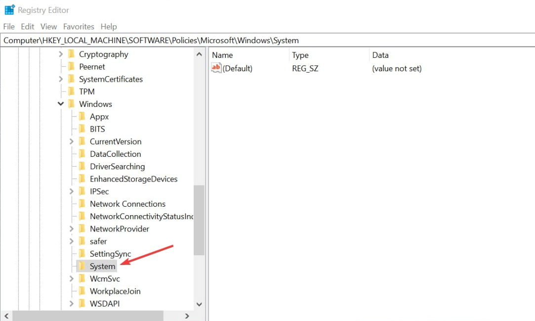Click the WcmSvc folder icon
535x321 pixels.
coord(82,278)
